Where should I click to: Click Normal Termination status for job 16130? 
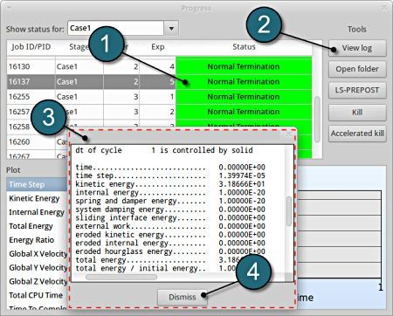click(x=244, y=66)
